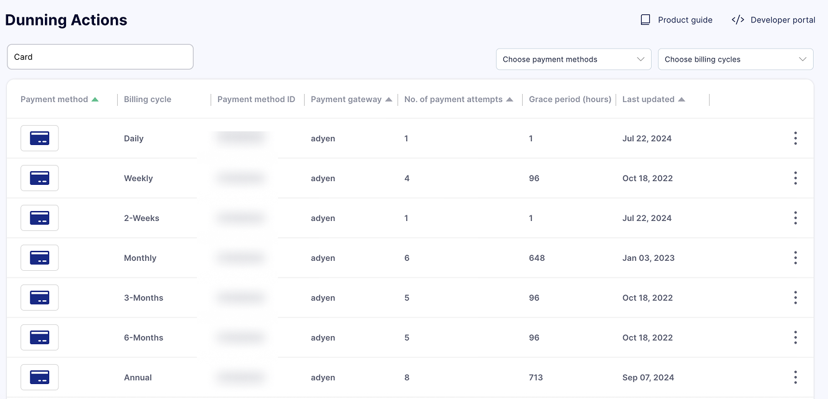Click Last updated date in Daily row
Viewport: 828px width, 399px height.
(x=647, y=138)
